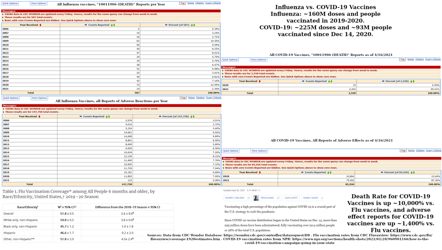Open Audrey Carlsen's Twitter bird icon

coord(249,198)
